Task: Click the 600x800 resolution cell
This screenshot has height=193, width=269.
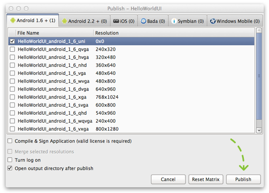Action: (x=105, y=105)
